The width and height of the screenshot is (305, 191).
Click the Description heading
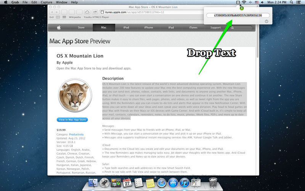113,78
